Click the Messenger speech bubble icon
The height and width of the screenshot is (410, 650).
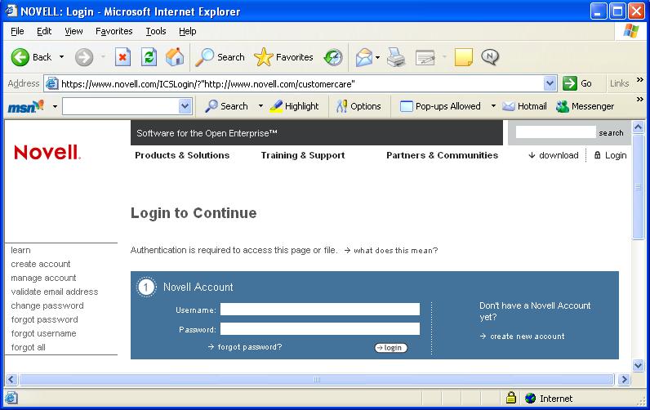[x=490, y=57]
